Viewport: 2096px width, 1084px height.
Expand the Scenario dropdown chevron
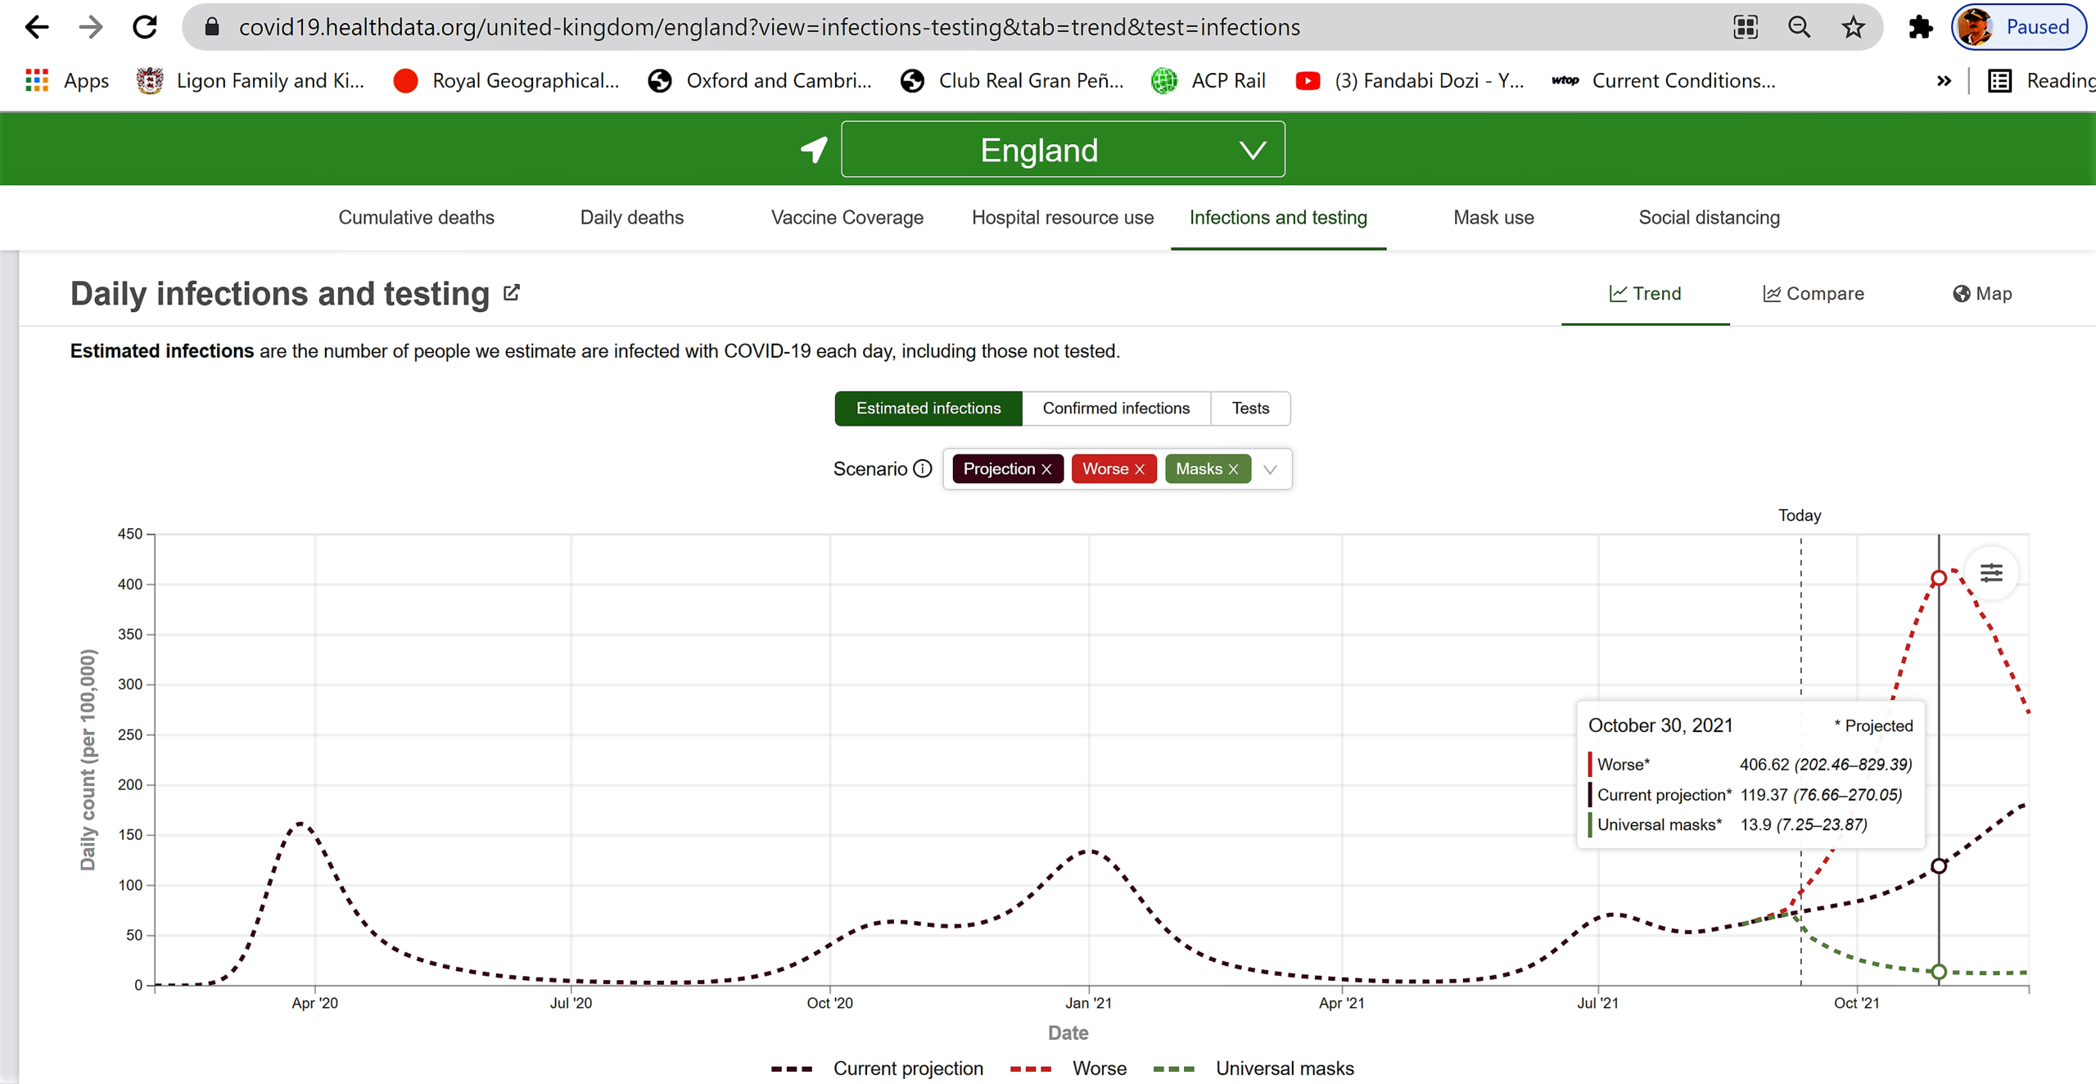pyautogui.click(x=1270, y=469)
